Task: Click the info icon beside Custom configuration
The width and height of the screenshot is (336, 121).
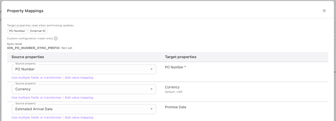Action: [x=56, y=38]
